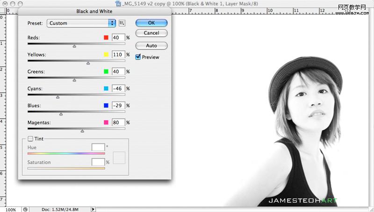Screen dimensions: 374x212
Task: Click the Magentas percentage value field
Action: click(118, 123)
